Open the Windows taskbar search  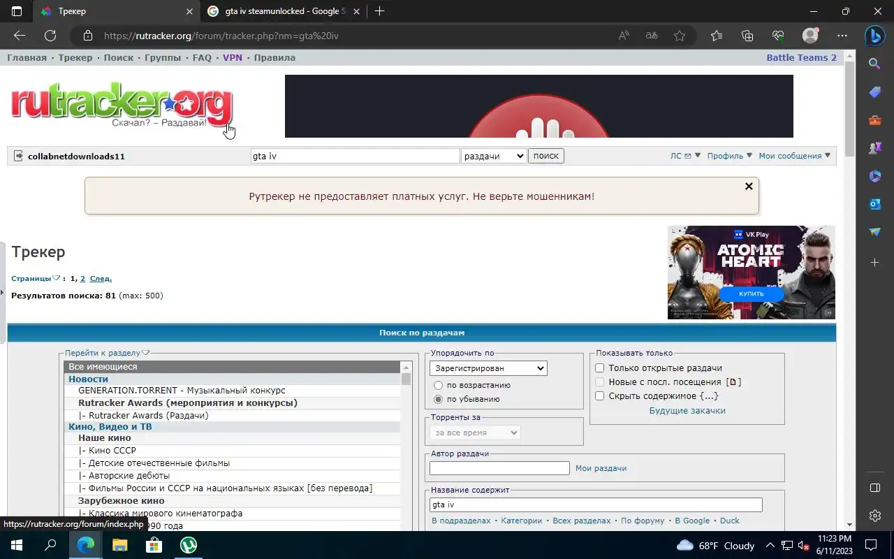pyautogui.click(x=50, y=545)
